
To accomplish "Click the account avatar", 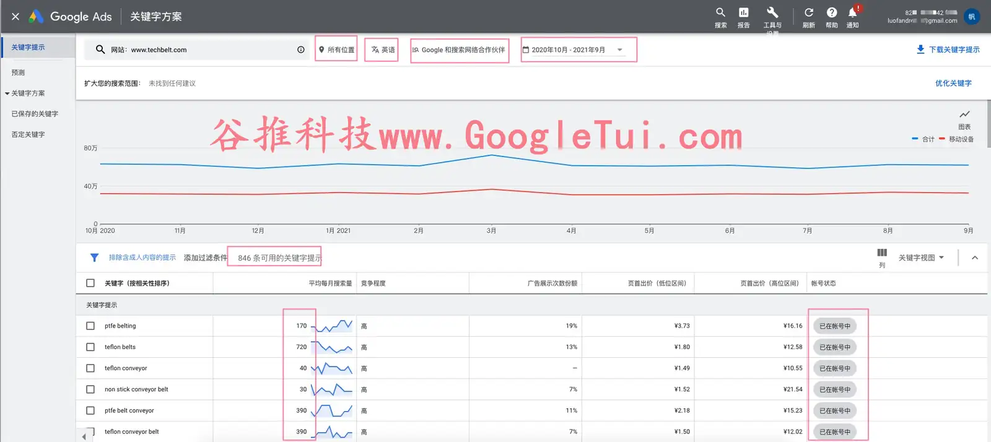I will [x=972, y=17].
